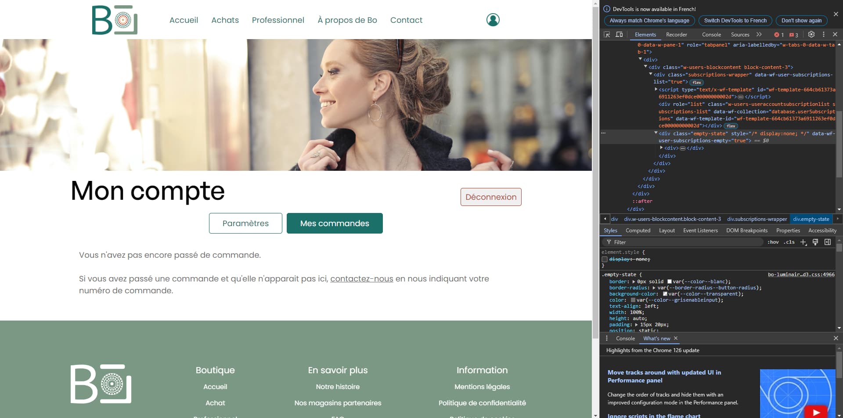
Task: Expand the padding shorthand property triangle
Action: point(636,325)
